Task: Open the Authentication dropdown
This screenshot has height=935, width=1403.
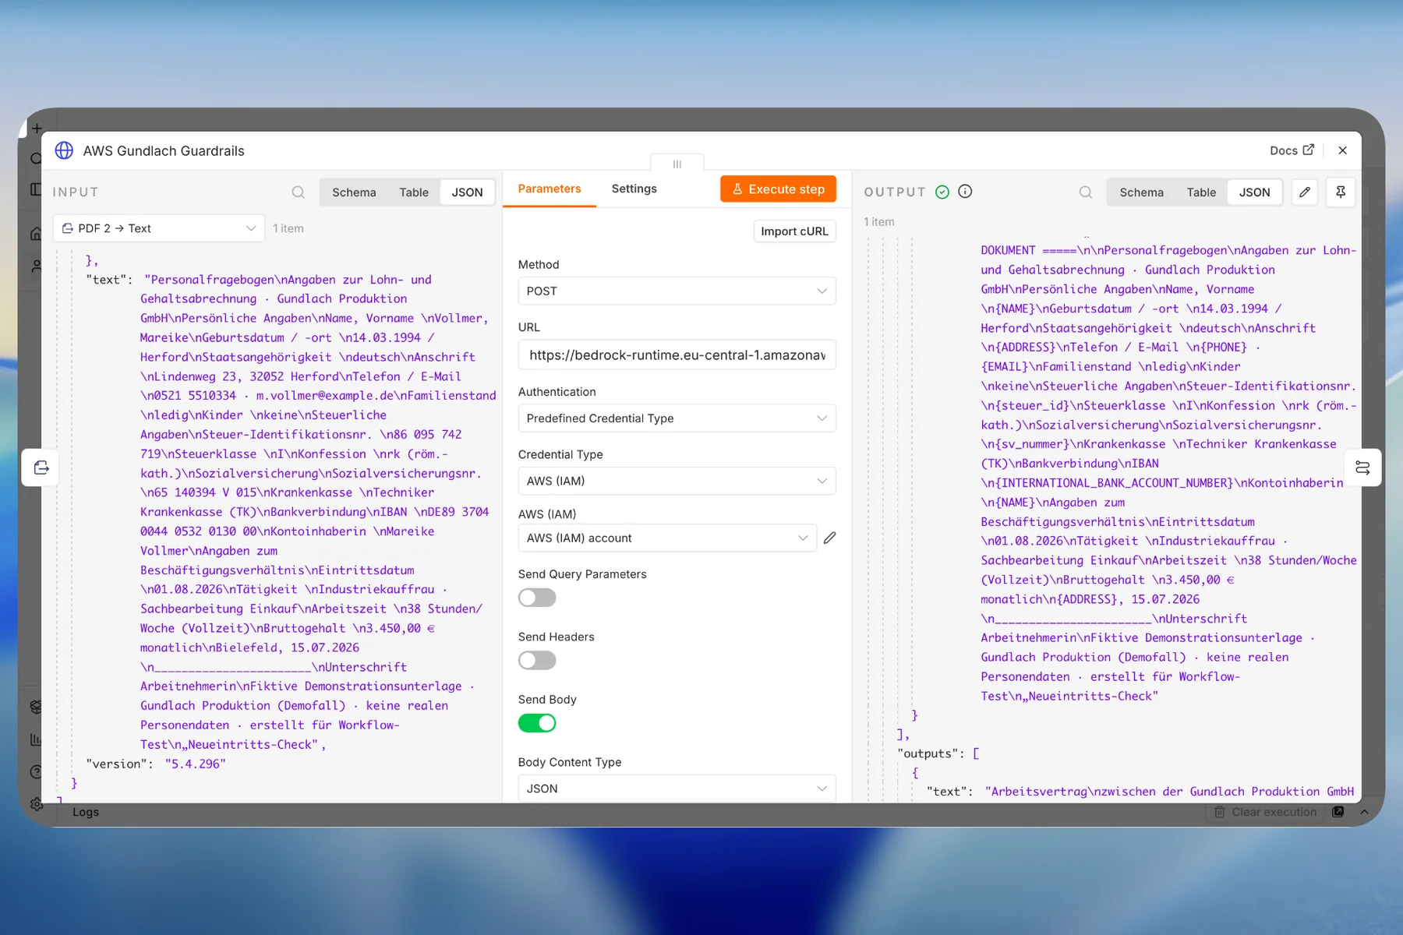Action: (677, 418)
